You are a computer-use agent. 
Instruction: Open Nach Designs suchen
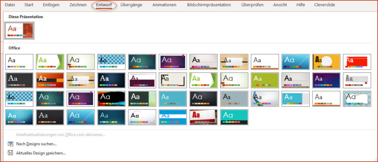(x=36, y=144)
